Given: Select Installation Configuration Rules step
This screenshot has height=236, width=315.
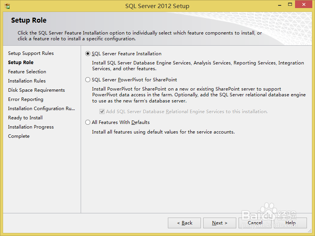Looking at the screenshot, I should [41, 108].
